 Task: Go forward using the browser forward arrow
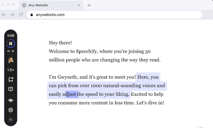12,15
